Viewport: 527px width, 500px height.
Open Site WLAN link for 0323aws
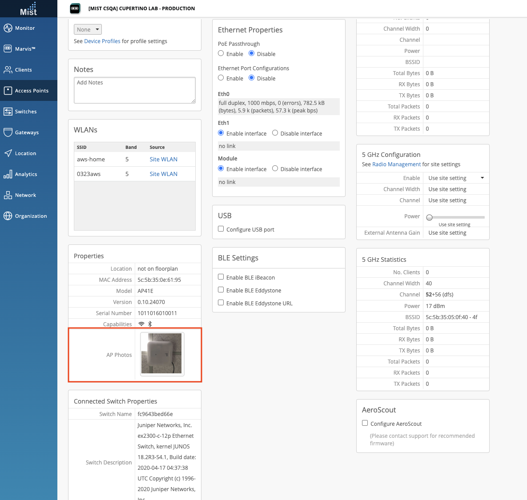pyautogui.click(x=164, y=174)
